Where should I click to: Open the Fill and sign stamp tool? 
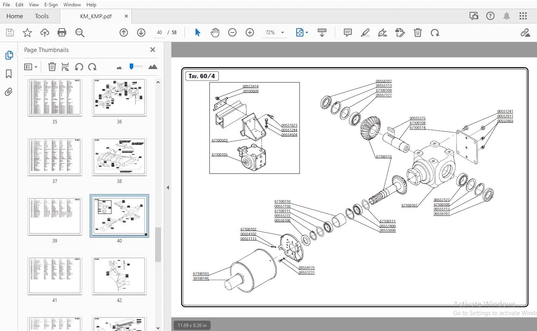pos(400,33)
